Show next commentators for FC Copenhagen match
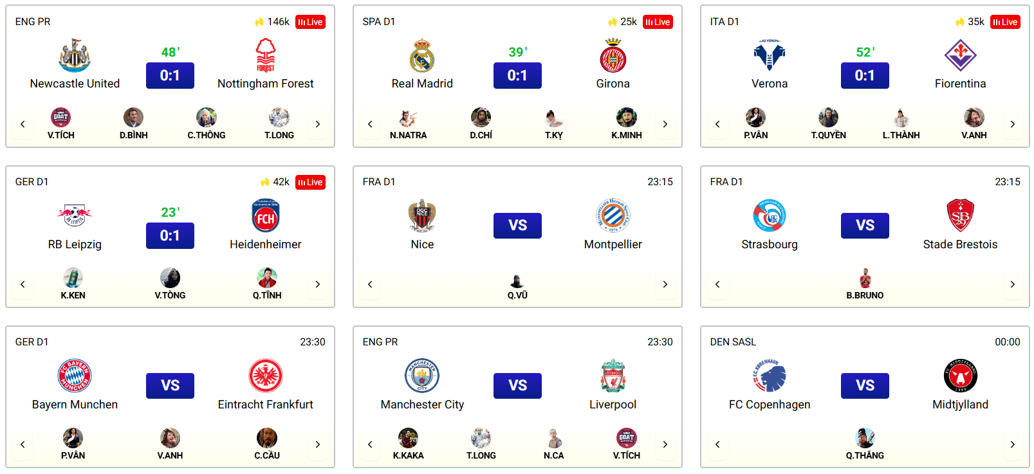 pos(1012,444)
